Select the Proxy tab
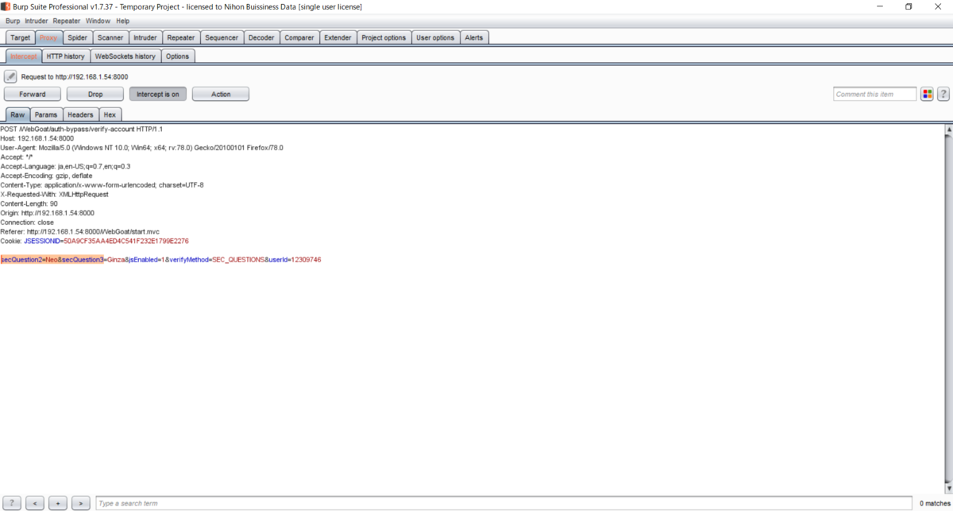953x511 pixels. click(48, 37)
